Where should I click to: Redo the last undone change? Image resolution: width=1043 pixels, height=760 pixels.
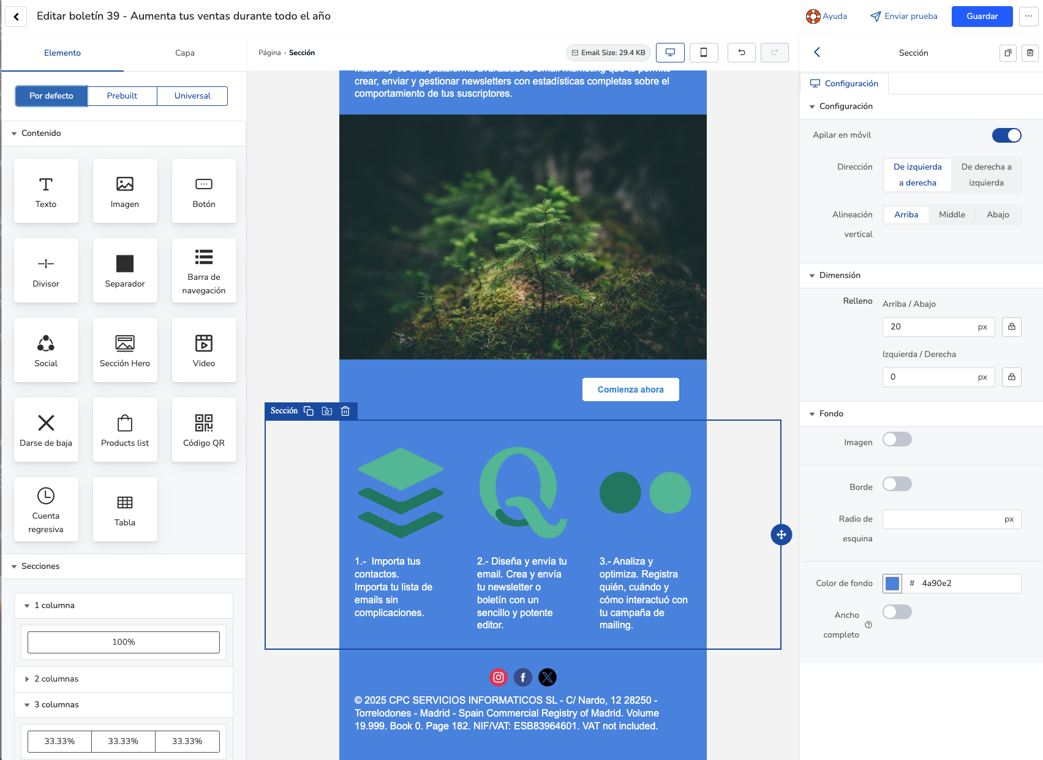[x=775, y=53]
